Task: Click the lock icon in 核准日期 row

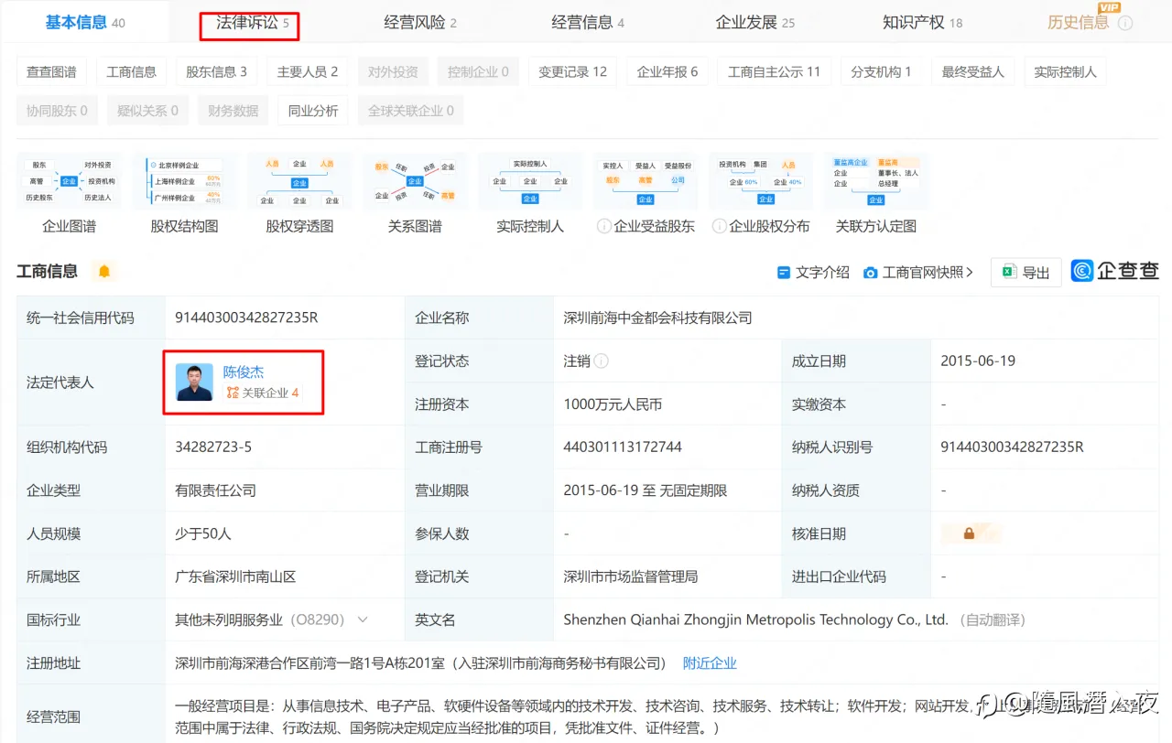Action: click(969, 533)
